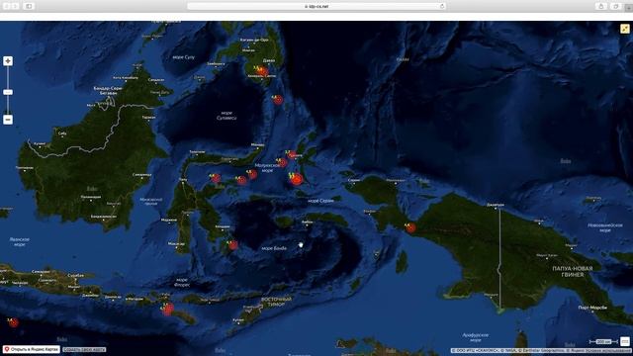The image size is (633, 356).
Task: Go back in Safari history
Action: click(x=6, y=6)
